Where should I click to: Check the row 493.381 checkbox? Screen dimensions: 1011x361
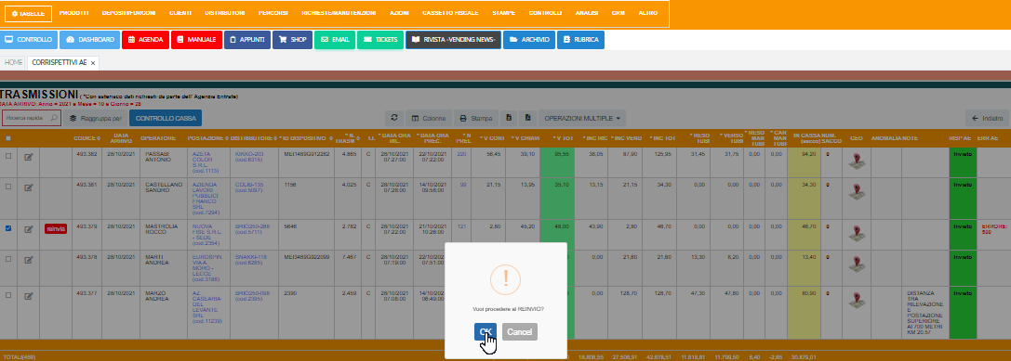(x=8, y=186)
